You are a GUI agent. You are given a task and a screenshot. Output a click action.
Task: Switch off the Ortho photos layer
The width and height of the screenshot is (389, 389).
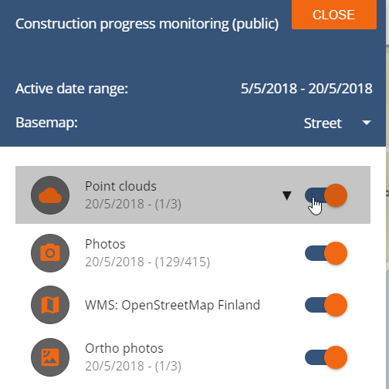[326, 357]
